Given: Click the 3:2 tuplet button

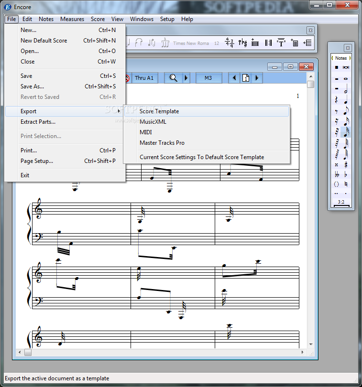Looking at the screenshot, I should coord(341,203).
